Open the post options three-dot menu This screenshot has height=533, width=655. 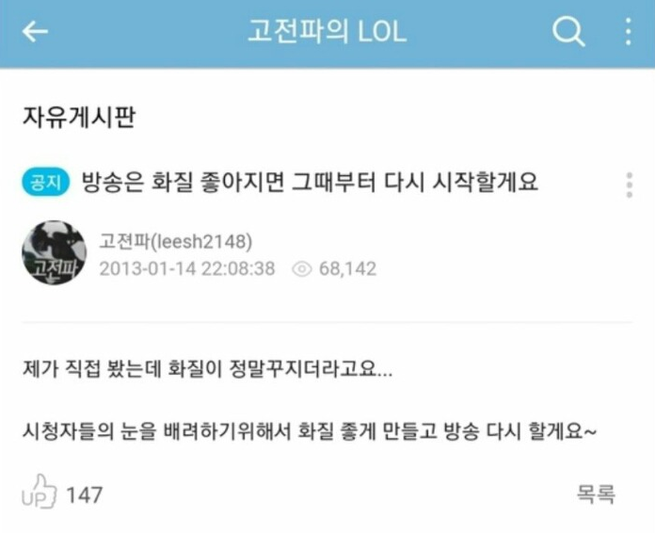pyautogui.click(x=630, y=185)
